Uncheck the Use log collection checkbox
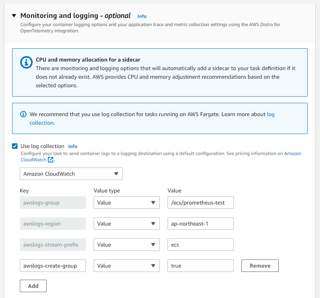Screen dimensions: 320x298 (x=15, y=146)
